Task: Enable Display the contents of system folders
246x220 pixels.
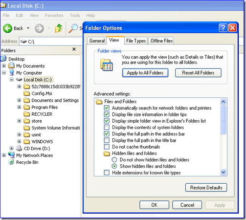Action: (x=107, y=127)
